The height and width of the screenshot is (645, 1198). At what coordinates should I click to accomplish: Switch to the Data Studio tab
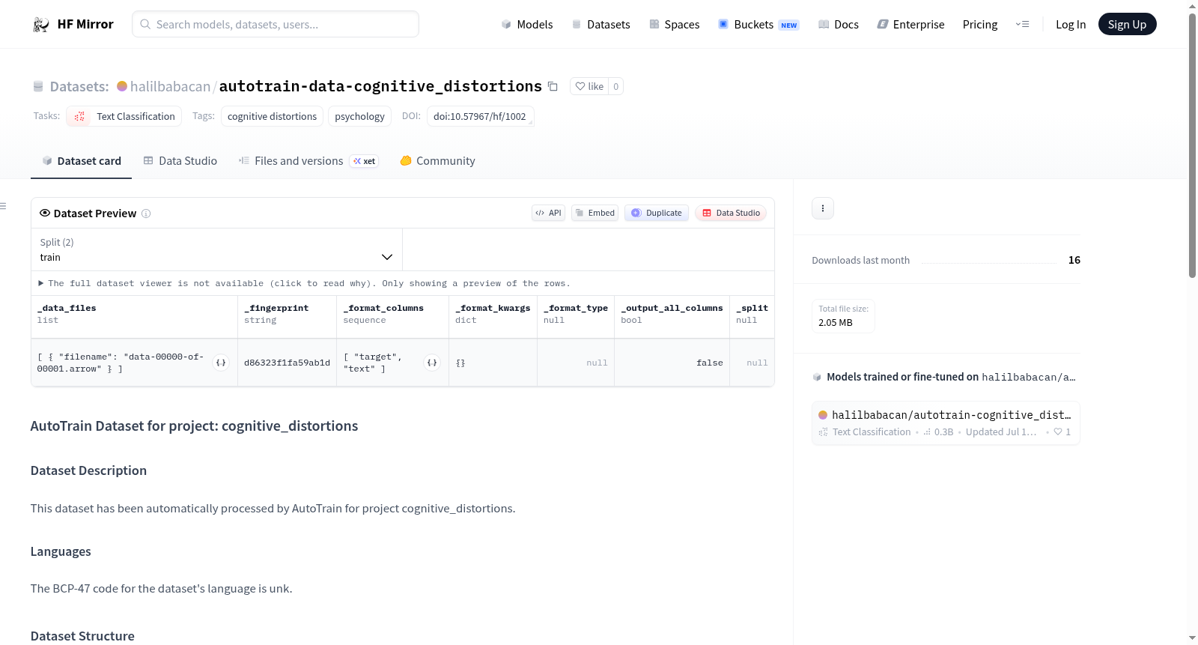180,161
